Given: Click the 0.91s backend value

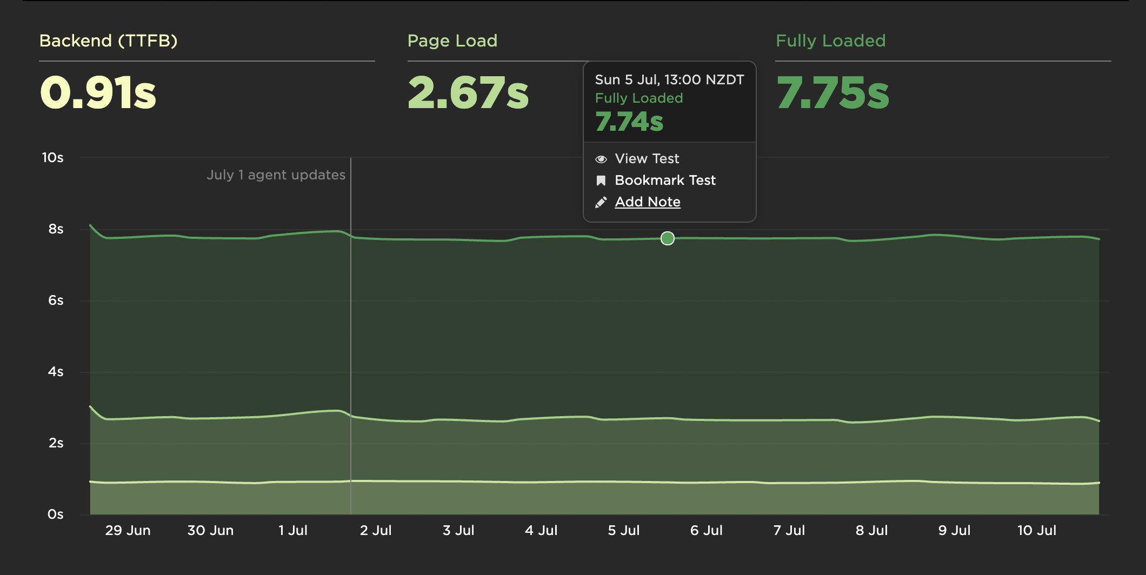Looking at the screenshot, I should point(98,92).
